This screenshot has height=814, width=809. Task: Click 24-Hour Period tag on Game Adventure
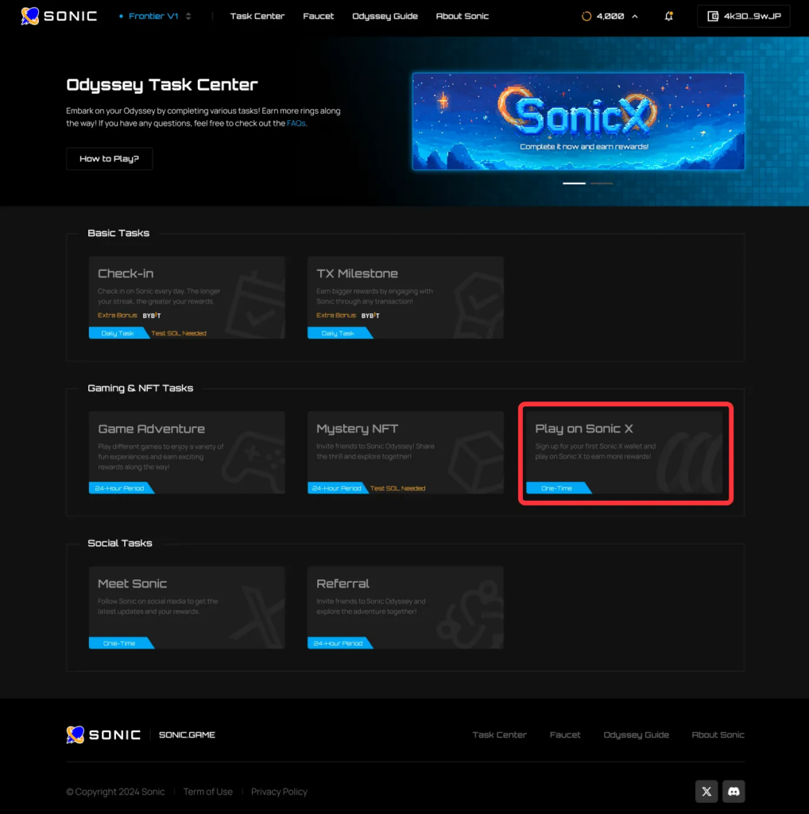tap(120, 488)
